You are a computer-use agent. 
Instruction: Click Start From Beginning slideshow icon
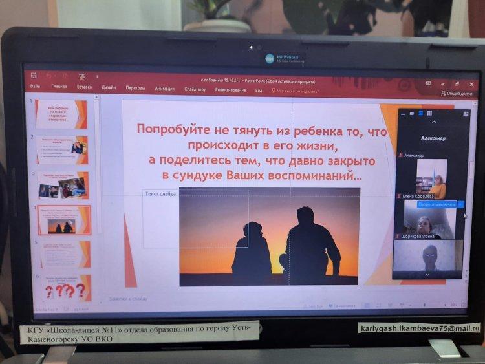pos(81,76)
